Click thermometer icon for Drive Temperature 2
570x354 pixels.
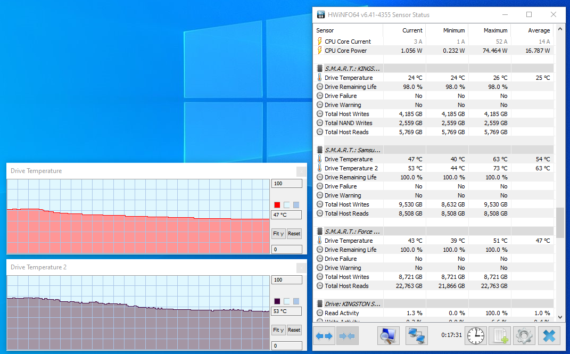click(319, 168)
